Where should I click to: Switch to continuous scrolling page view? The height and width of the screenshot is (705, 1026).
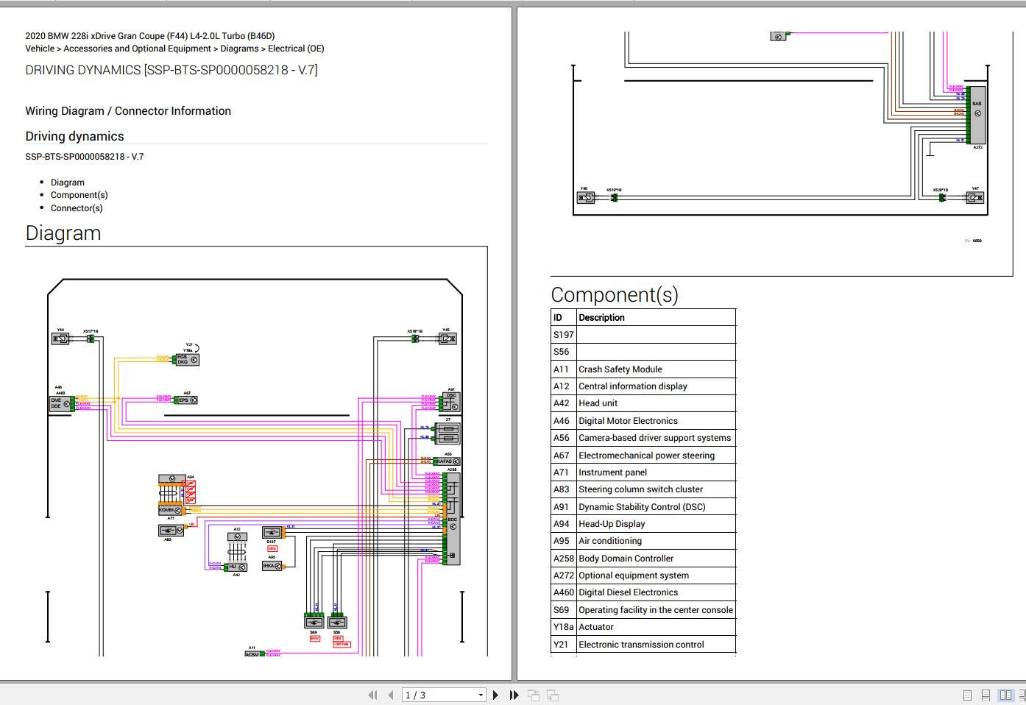986,695
